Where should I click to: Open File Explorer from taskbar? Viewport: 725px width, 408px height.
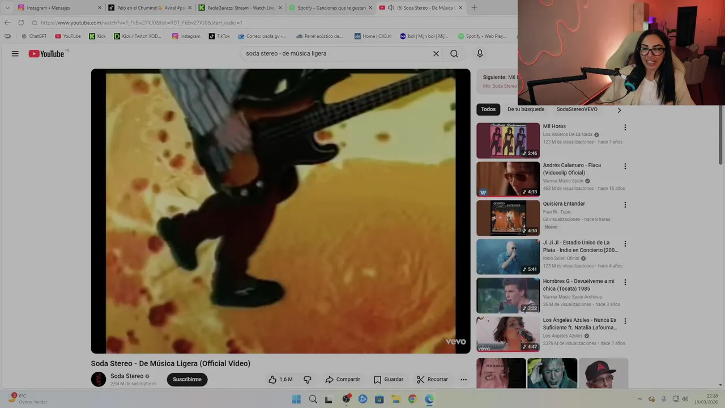click(396, 399)
